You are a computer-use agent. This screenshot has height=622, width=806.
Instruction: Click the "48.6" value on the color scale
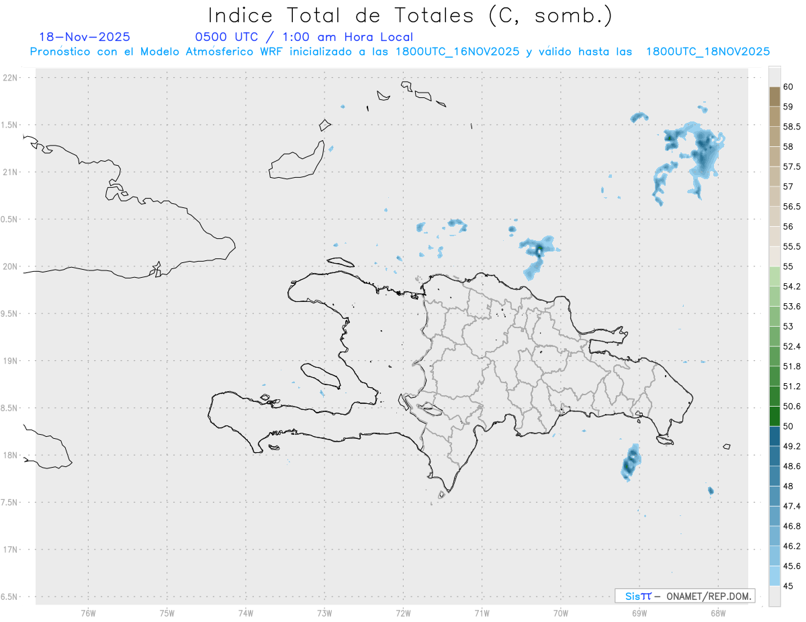tap(792, 466)
